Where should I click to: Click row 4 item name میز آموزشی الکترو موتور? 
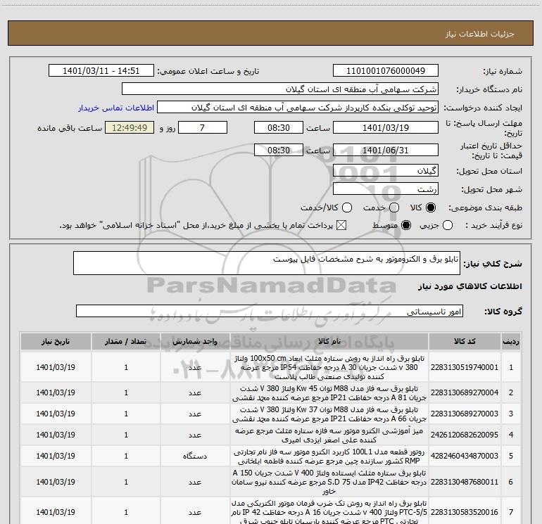329,435
